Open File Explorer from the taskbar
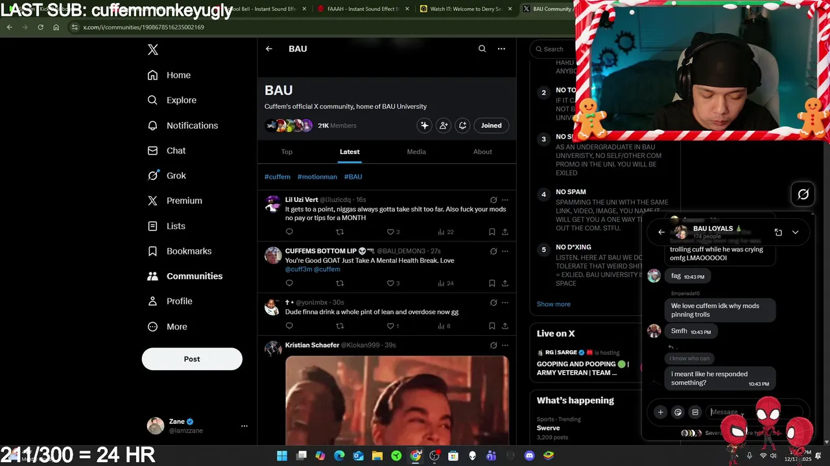 coord(377,456)
